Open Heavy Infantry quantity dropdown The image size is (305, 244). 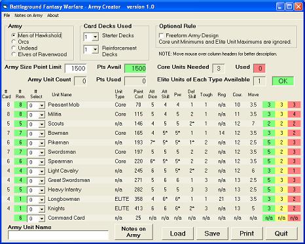coord(41,190)
